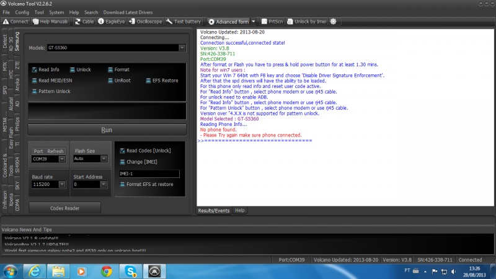
Task: Toggle Read Codes [Unlock] checkbox
Action: [122, 151]
